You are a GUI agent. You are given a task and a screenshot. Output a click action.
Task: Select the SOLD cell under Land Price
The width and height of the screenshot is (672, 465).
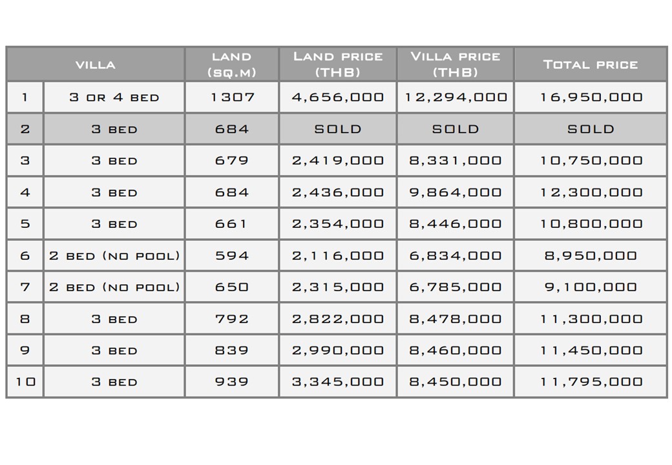(338, 129)
